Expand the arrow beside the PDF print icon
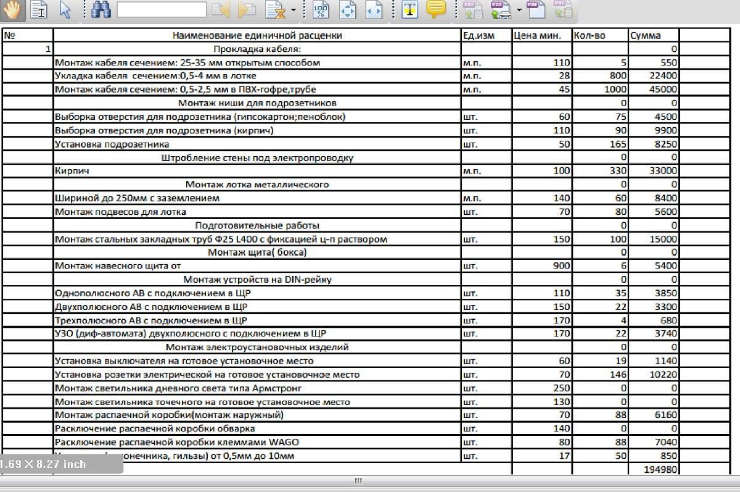The width and height of the screenshot is (740, 492). pos(519,10)
